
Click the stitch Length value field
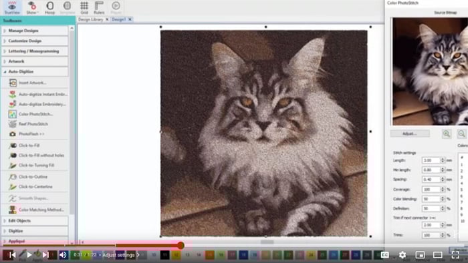pyautogui.click(x=431, y=160)
